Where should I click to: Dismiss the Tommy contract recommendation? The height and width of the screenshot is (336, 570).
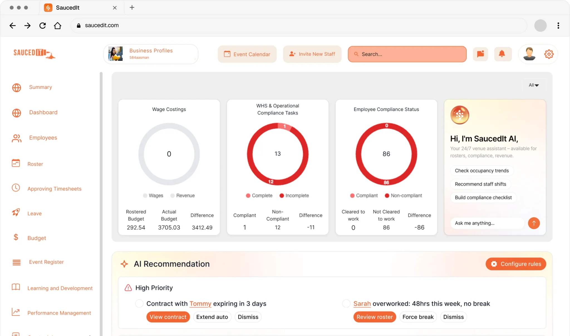(x=248, y=317)
